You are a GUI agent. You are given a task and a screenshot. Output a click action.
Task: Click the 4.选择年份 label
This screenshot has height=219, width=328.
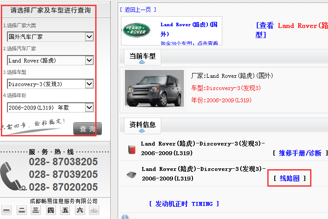tap(15, 95)
